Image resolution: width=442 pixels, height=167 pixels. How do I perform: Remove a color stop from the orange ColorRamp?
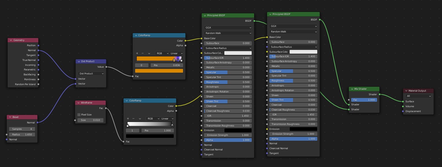click(143, 53)
